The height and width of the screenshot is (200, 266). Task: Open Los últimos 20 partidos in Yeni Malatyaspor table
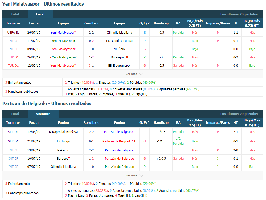pos(239,14)
